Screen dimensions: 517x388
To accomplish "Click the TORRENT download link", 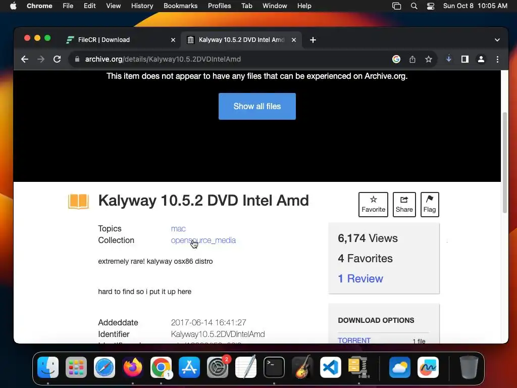I will click(354, 340).
